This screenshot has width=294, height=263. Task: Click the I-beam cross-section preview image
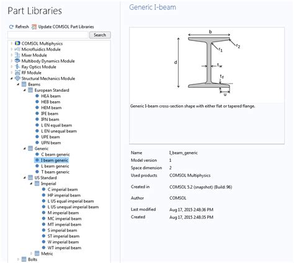click(207, 65)
